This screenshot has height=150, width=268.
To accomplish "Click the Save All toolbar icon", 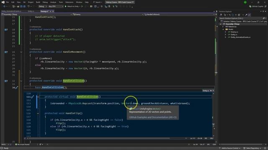I will [x=24, y=7].
